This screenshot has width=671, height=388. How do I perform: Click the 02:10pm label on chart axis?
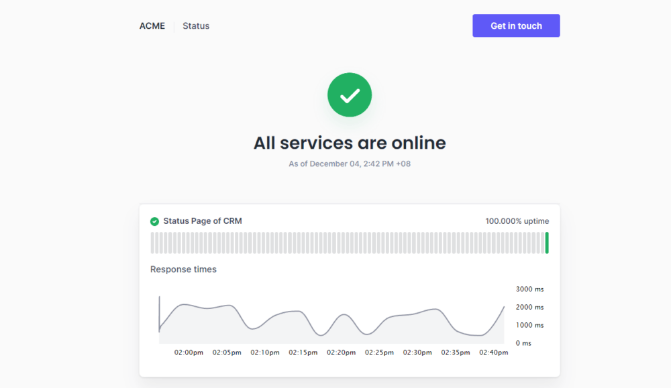[x=265, y=352]
